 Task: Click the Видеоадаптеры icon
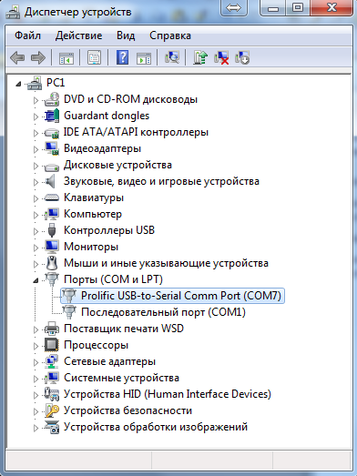(52, 148)
